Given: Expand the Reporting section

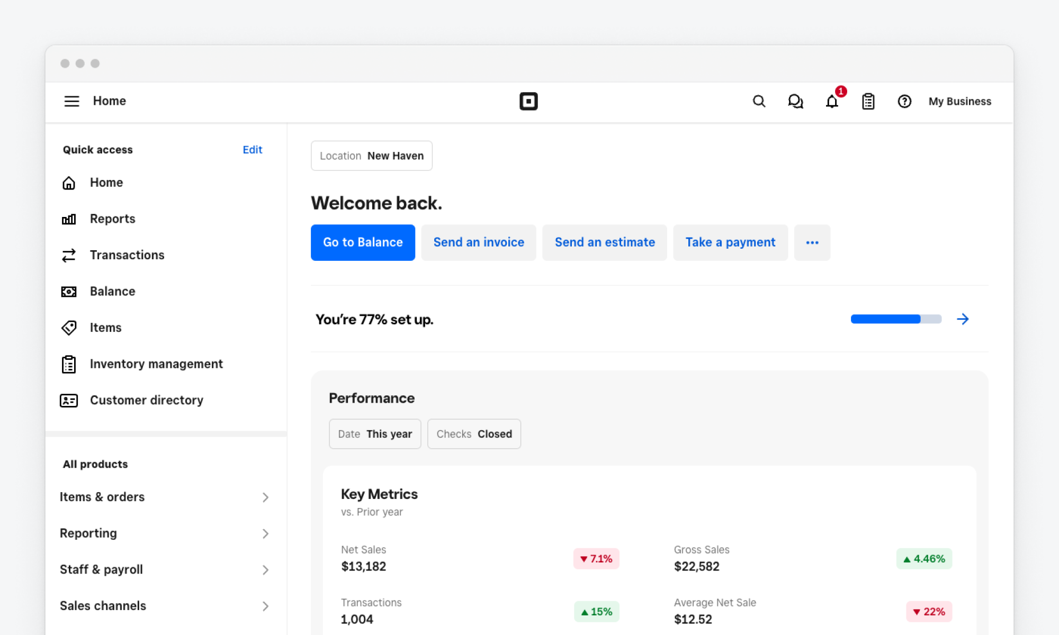Looking at the screenshot, I should click(165, 533).
